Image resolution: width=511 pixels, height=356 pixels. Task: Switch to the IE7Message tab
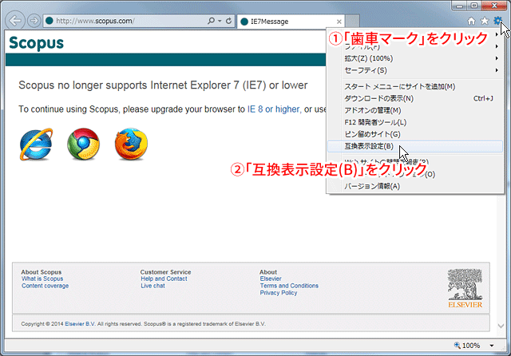pyautogui.click(x=291, y=22)
